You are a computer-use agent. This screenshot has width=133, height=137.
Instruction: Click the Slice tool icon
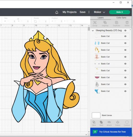pos(94,122)
